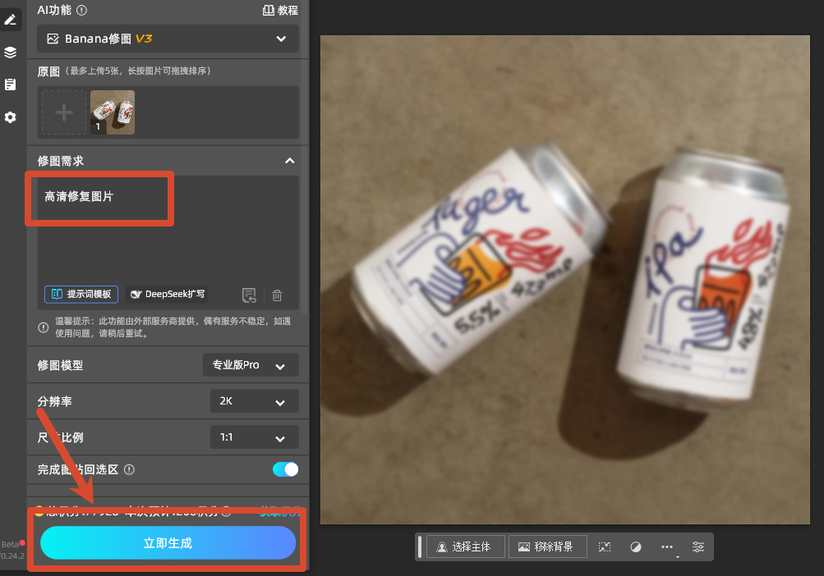824x576 pixels.
Task: Open the 教程 tutorial link
Action: pos(280,10)
